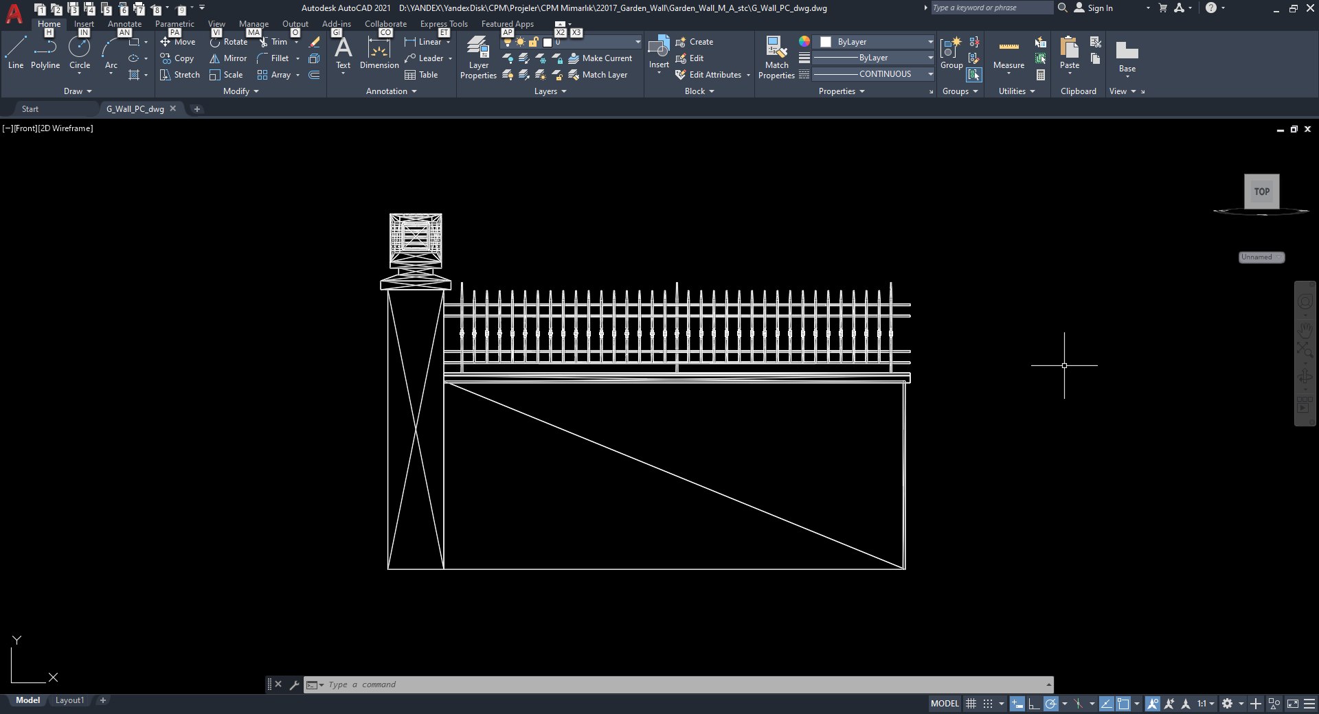Viewport: 1319px width, 714px height.
Task: Toggle 2D object snap in status bar
Action: 1123,704
